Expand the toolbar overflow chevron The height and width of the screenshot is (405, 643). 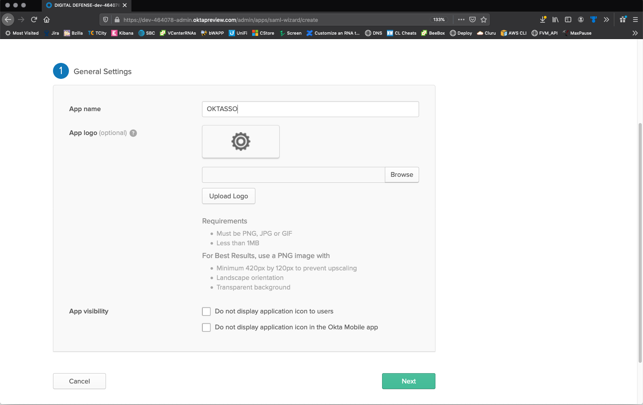coord(606,20)
